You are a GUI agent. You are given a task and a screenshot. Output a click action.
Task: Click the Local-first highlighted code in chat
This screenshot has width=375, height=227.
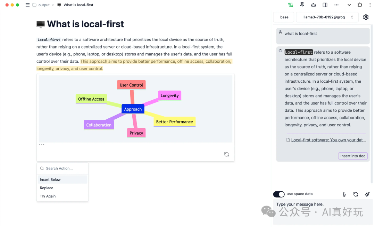click(x=299, y=52)
